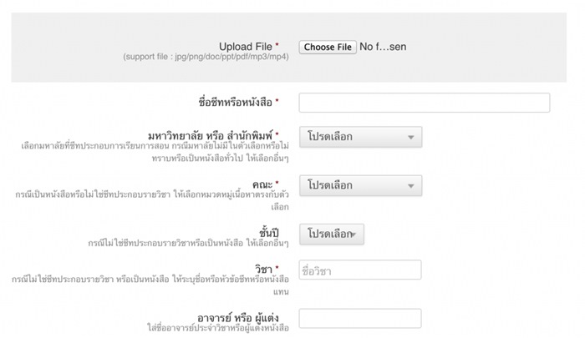Click the small arrow on the ชั้นปี dropdown
Screen dimensions: 585x338
[x=354, y=235]
